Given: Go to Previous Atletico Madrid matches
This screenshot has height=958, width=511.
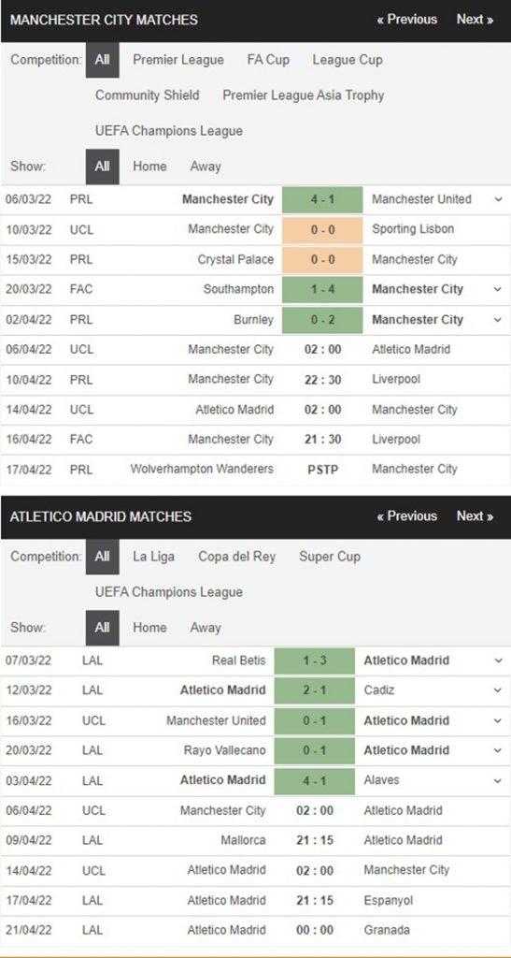Looking at the screenshot, I should click(406, 516).
